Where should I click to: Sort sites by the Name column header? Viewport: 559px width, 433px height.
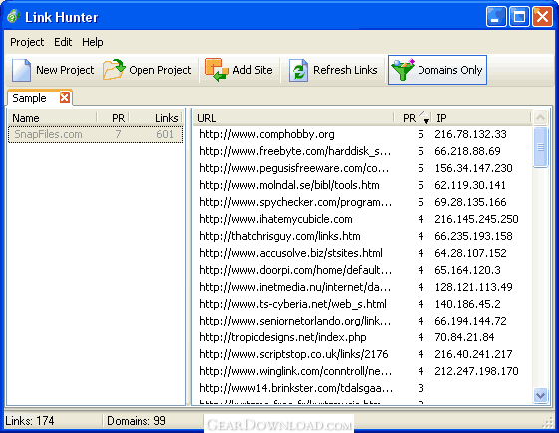click(x=52, y=118)
